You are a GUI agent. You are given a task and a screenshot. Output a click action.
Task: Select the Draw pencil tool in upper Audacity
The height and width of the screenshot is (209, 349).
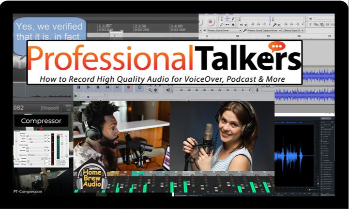pos(233,19)
